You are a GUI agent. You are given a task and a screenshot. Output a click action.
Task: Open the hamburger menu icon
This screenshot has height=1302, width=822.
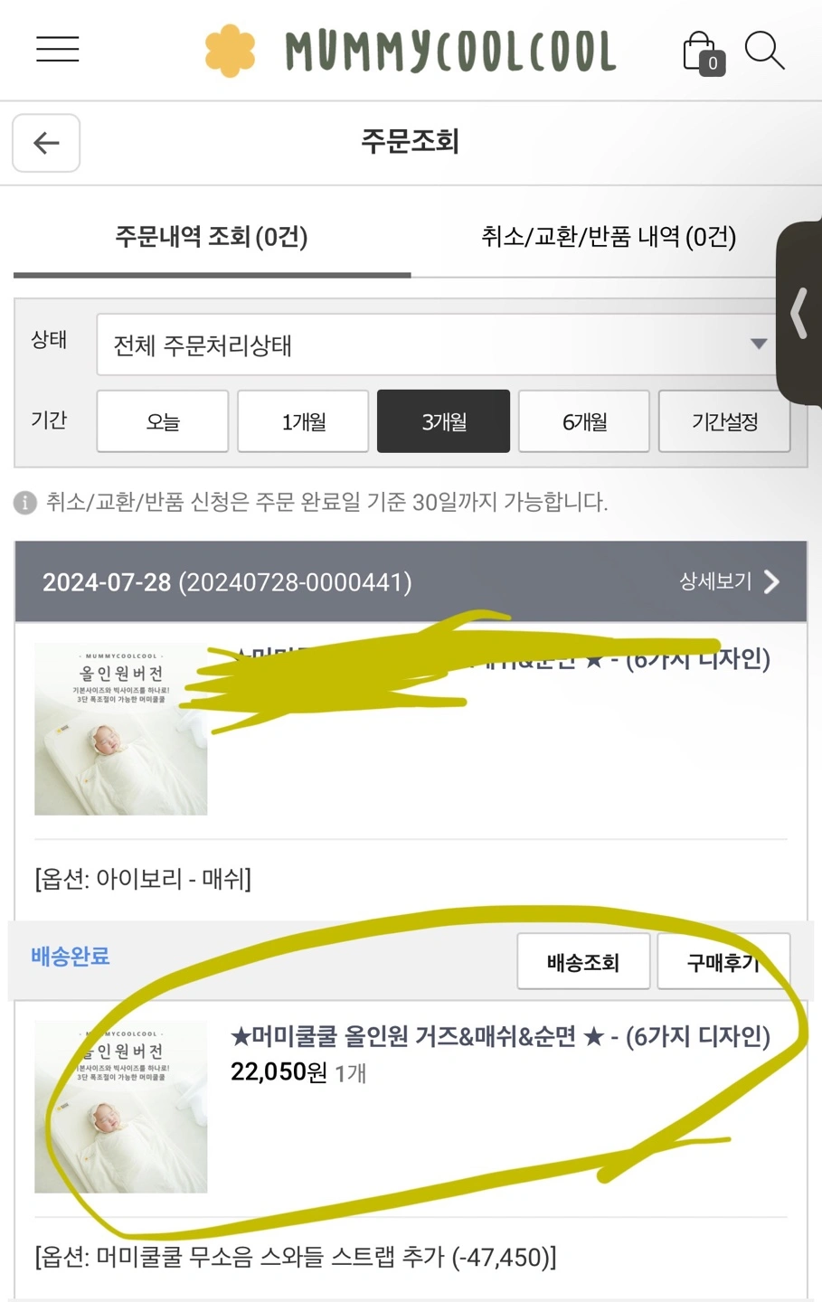(58, 49)
